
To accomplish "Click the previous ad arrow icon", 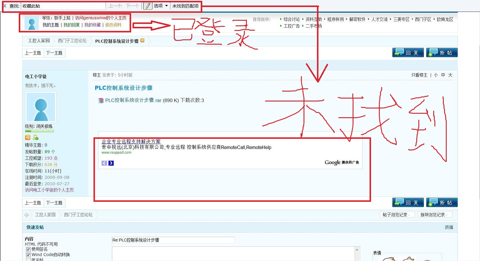I will [x=104, y=163].
